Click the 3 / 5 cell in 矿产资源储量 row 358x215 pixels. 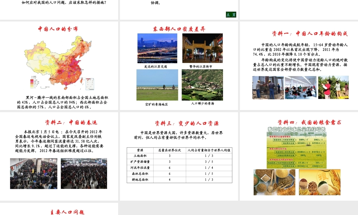pyautogui.click(x=209, y=162)
